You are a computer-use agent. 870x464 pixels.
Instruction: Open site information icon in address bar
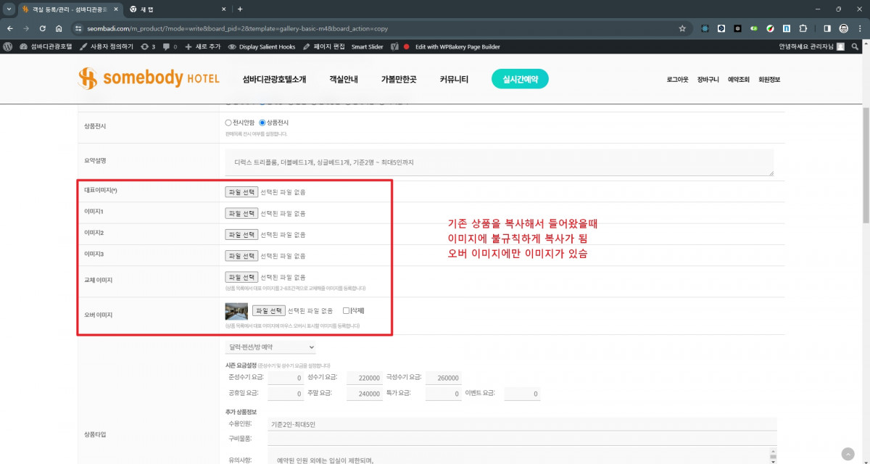tap(78, 28)
